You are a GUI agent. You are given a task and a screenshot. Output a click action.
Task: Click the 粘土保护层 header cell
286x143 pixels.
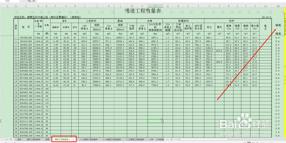coord(188,27)
